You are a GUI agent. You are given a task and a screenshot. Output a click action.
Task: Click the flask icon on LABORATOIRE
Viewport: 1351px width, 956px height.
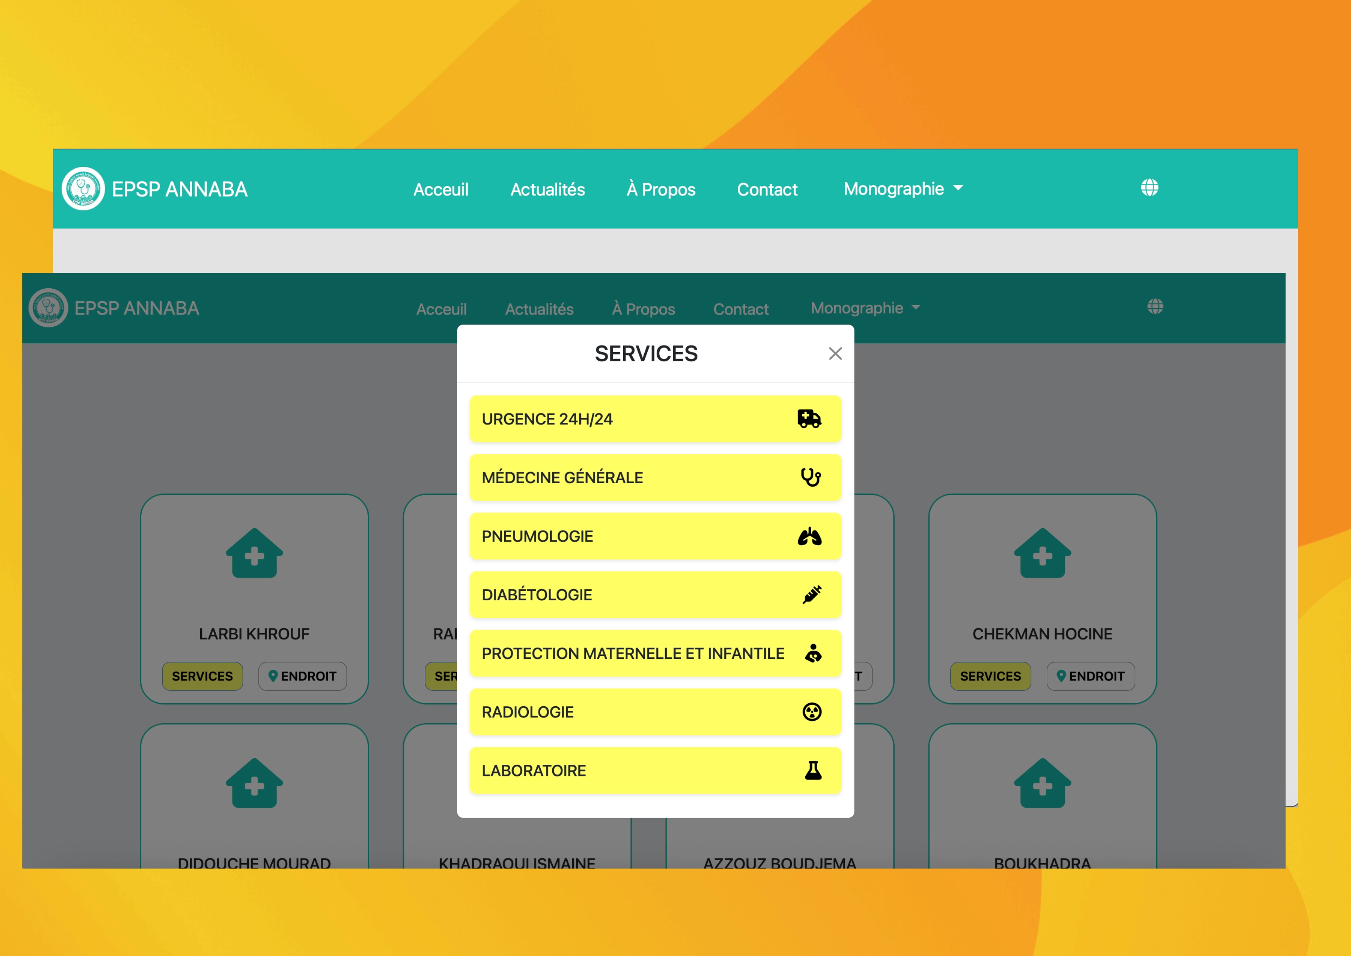(x=813, y=770)
